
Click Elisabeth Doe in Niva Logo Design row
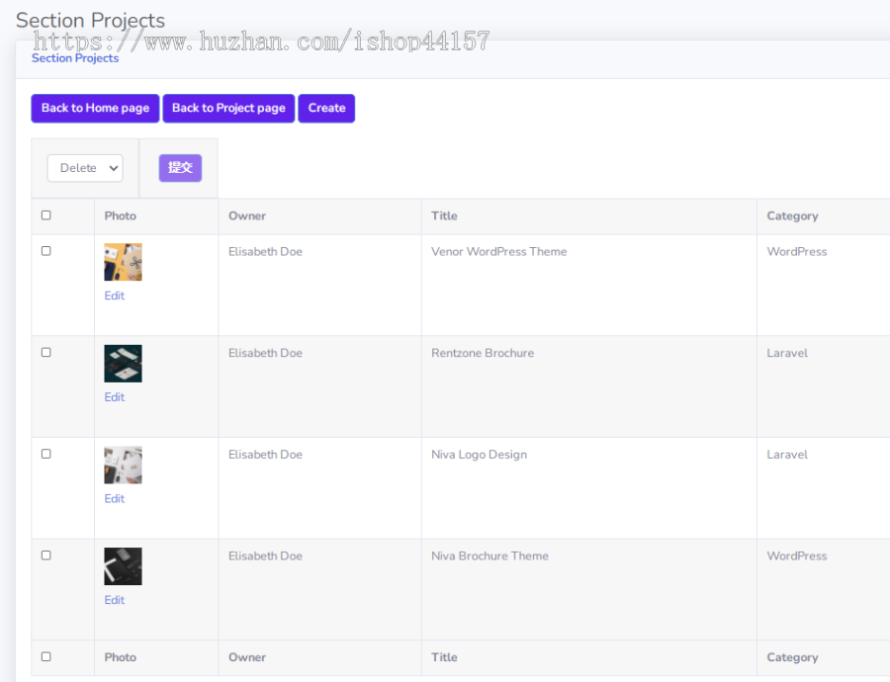tap(266, 455)
